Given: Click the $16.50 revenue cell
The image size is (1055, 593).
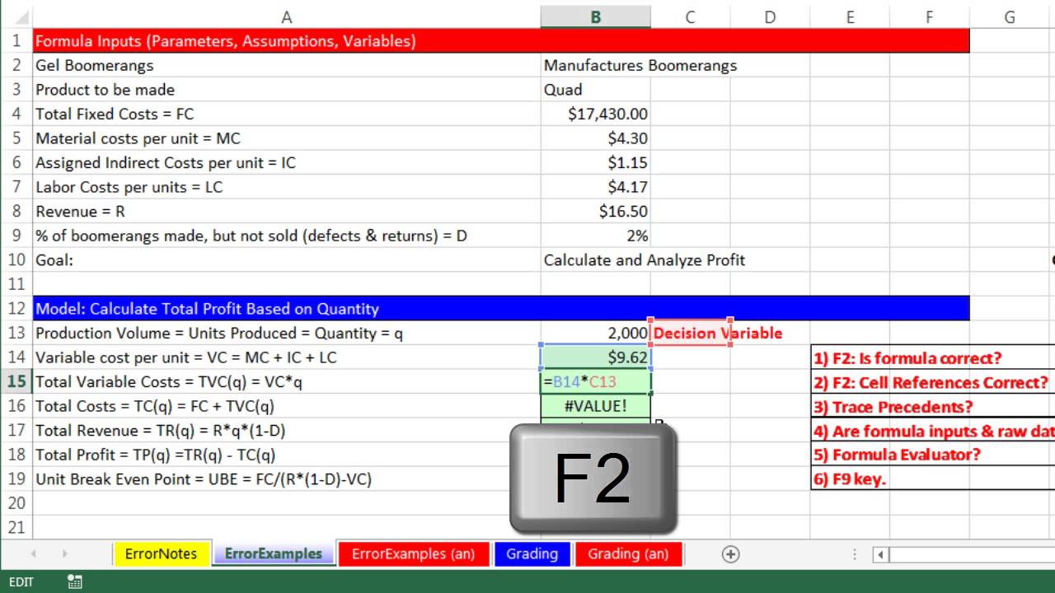Looking at the screenshot, I should pos(595,212).
